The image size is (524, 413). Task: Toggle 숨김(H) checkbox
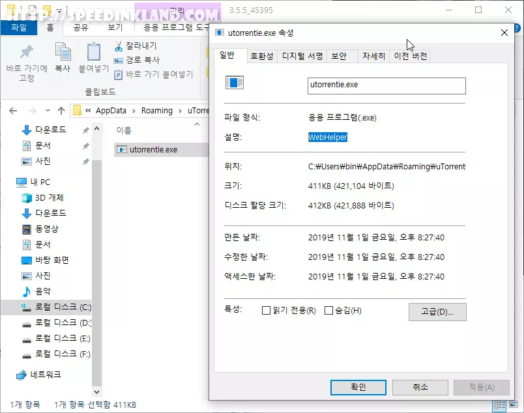point(329,311)
